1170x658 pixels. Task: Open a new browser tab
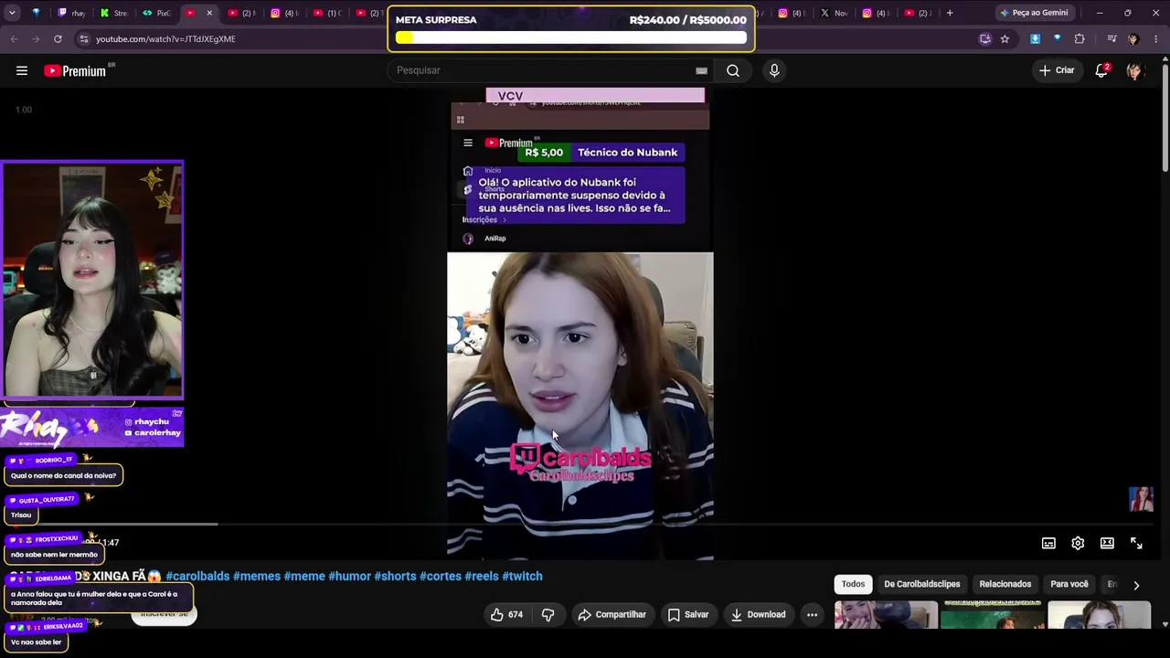pyautogui.click(x=950, y=13)
